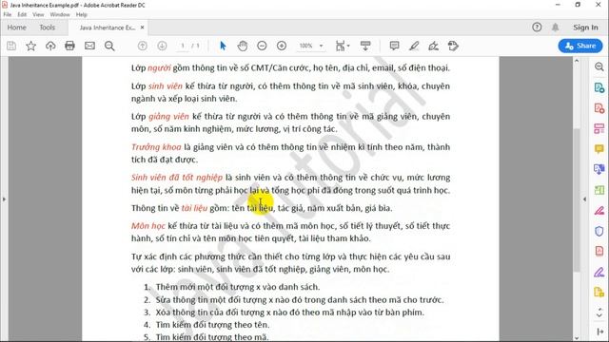
Task: Click the scrollbar down arrow
Action: click(577, 338)
